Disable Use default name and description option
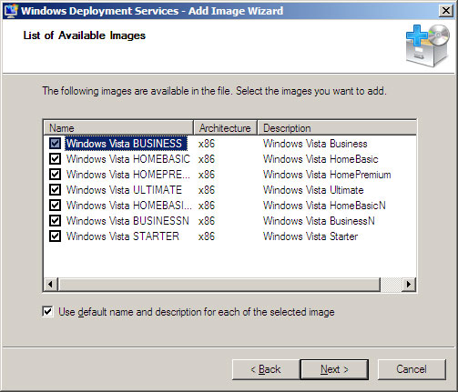 [x=47, y=312]
